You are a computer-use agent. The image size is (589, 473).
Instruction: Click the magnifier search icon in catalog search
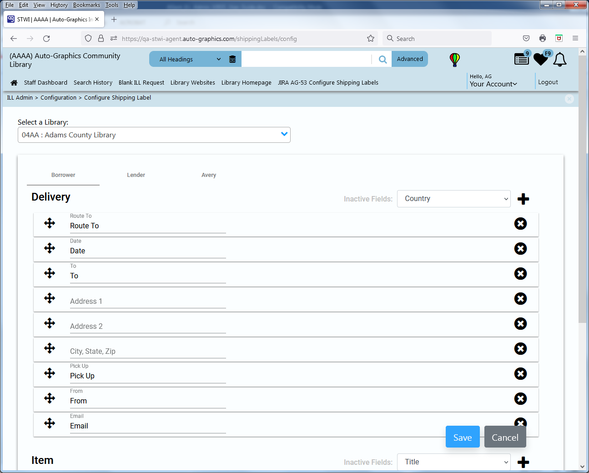pos(383,59)
